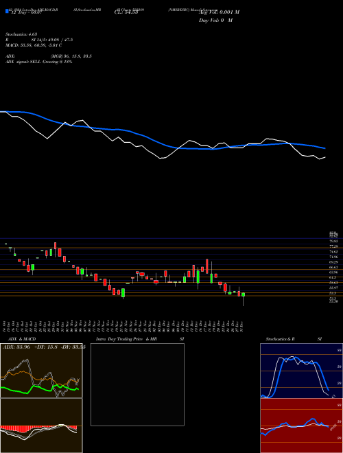The image size is (343, 453).
Task: Click the 'Stochastics & R' panel title
Action: [x=281, y=339]
